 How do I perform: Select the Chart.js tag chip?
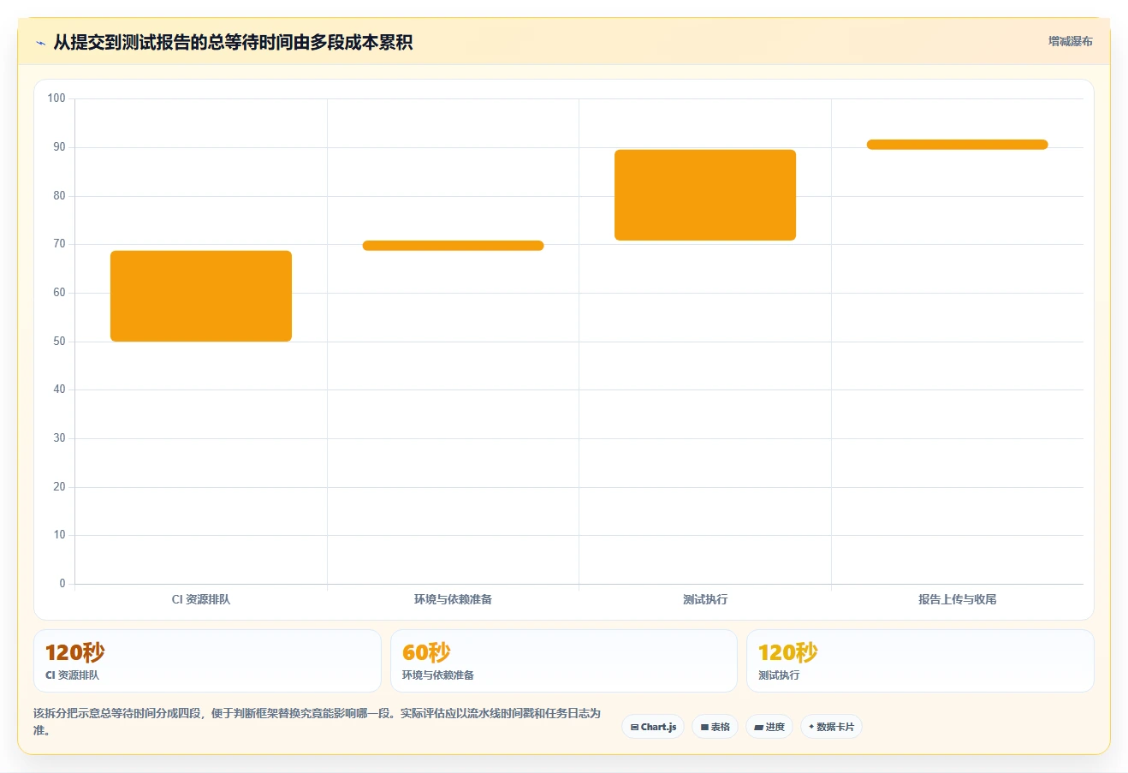pyautogui.click(x=653, y=727)
